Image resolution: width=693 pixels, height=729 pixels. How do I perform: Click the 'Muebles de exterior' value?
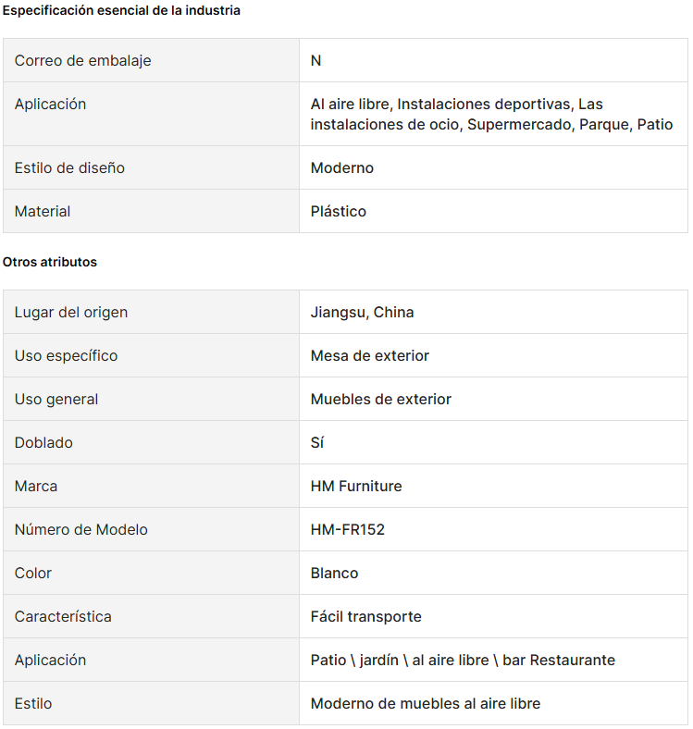tap(381, 399)
